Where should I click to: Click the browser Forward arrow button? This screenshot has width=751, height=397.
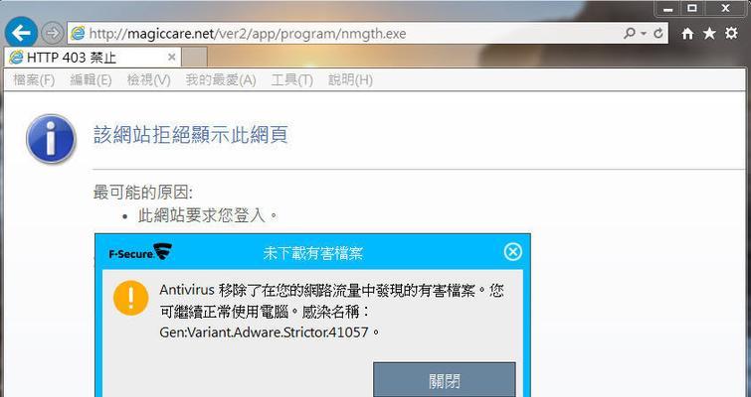click(52, 33)
